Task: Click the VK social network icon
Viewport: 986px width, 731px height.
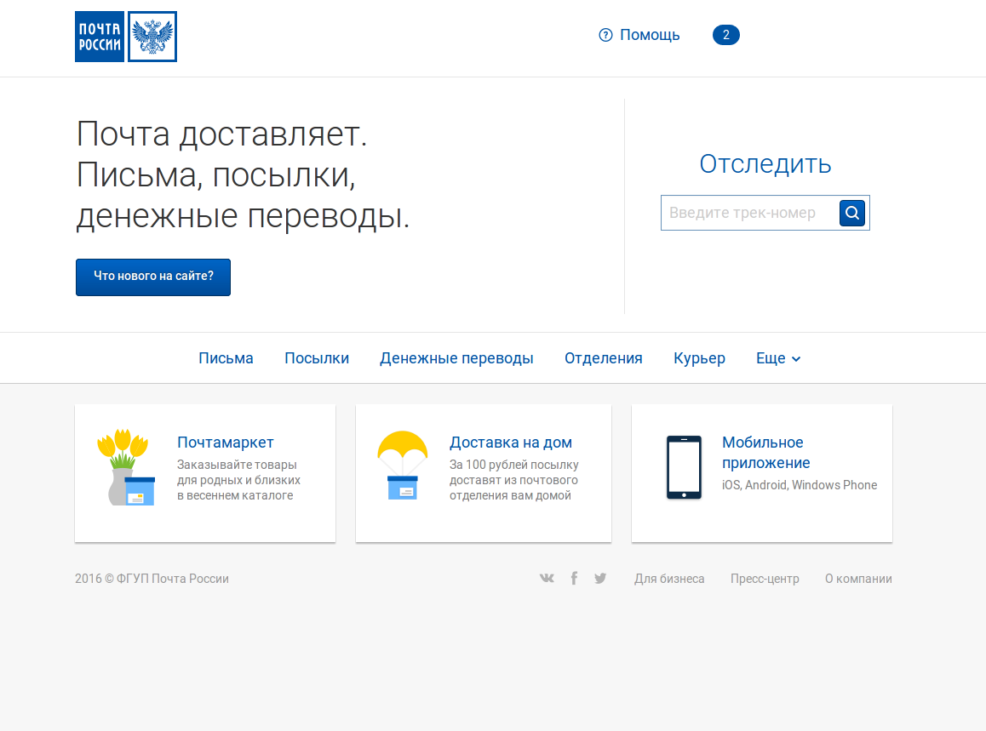Action: tap(547, 579)
